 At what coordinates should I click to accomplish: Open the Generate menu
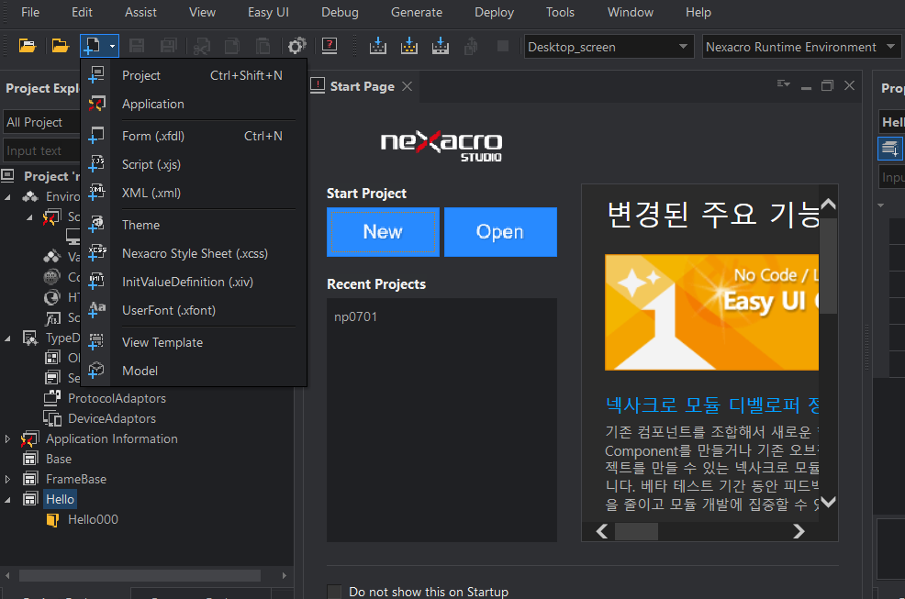[417, 12]
